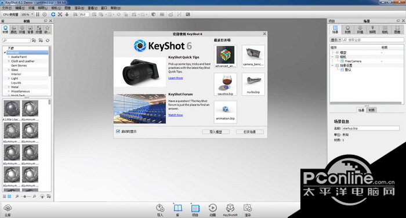Switch to the Textures tab in library
406x218 pixels.
point(39,30)
